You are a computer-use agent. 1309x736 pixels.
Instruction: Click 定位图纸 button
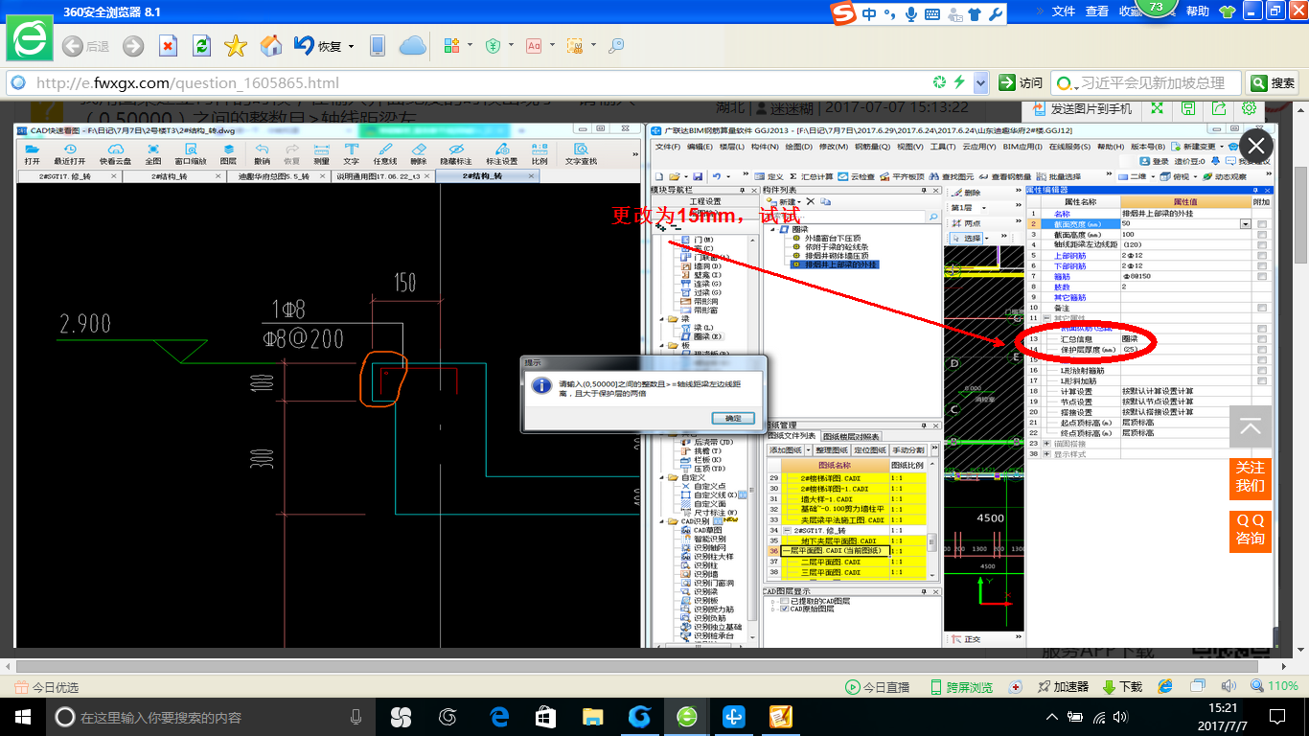(870, 450)
